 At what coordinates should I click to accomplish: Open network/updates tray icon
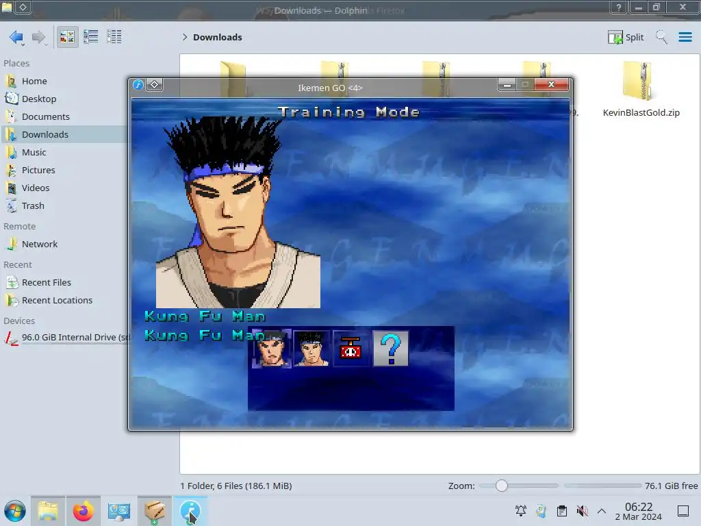point(541,511)
